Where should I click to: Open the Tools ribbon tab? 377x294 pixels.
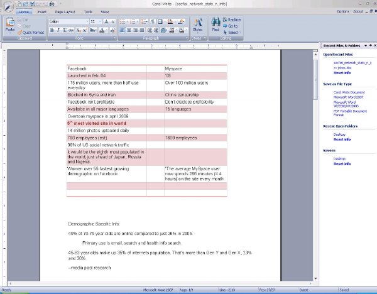88,12
